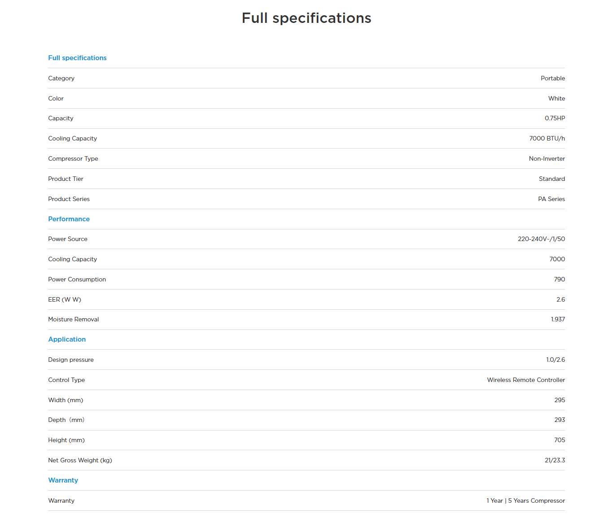Select the Wireless Remote Controller value
The height and width of the screenshot is (518, 613).
(x=526, y=380)
